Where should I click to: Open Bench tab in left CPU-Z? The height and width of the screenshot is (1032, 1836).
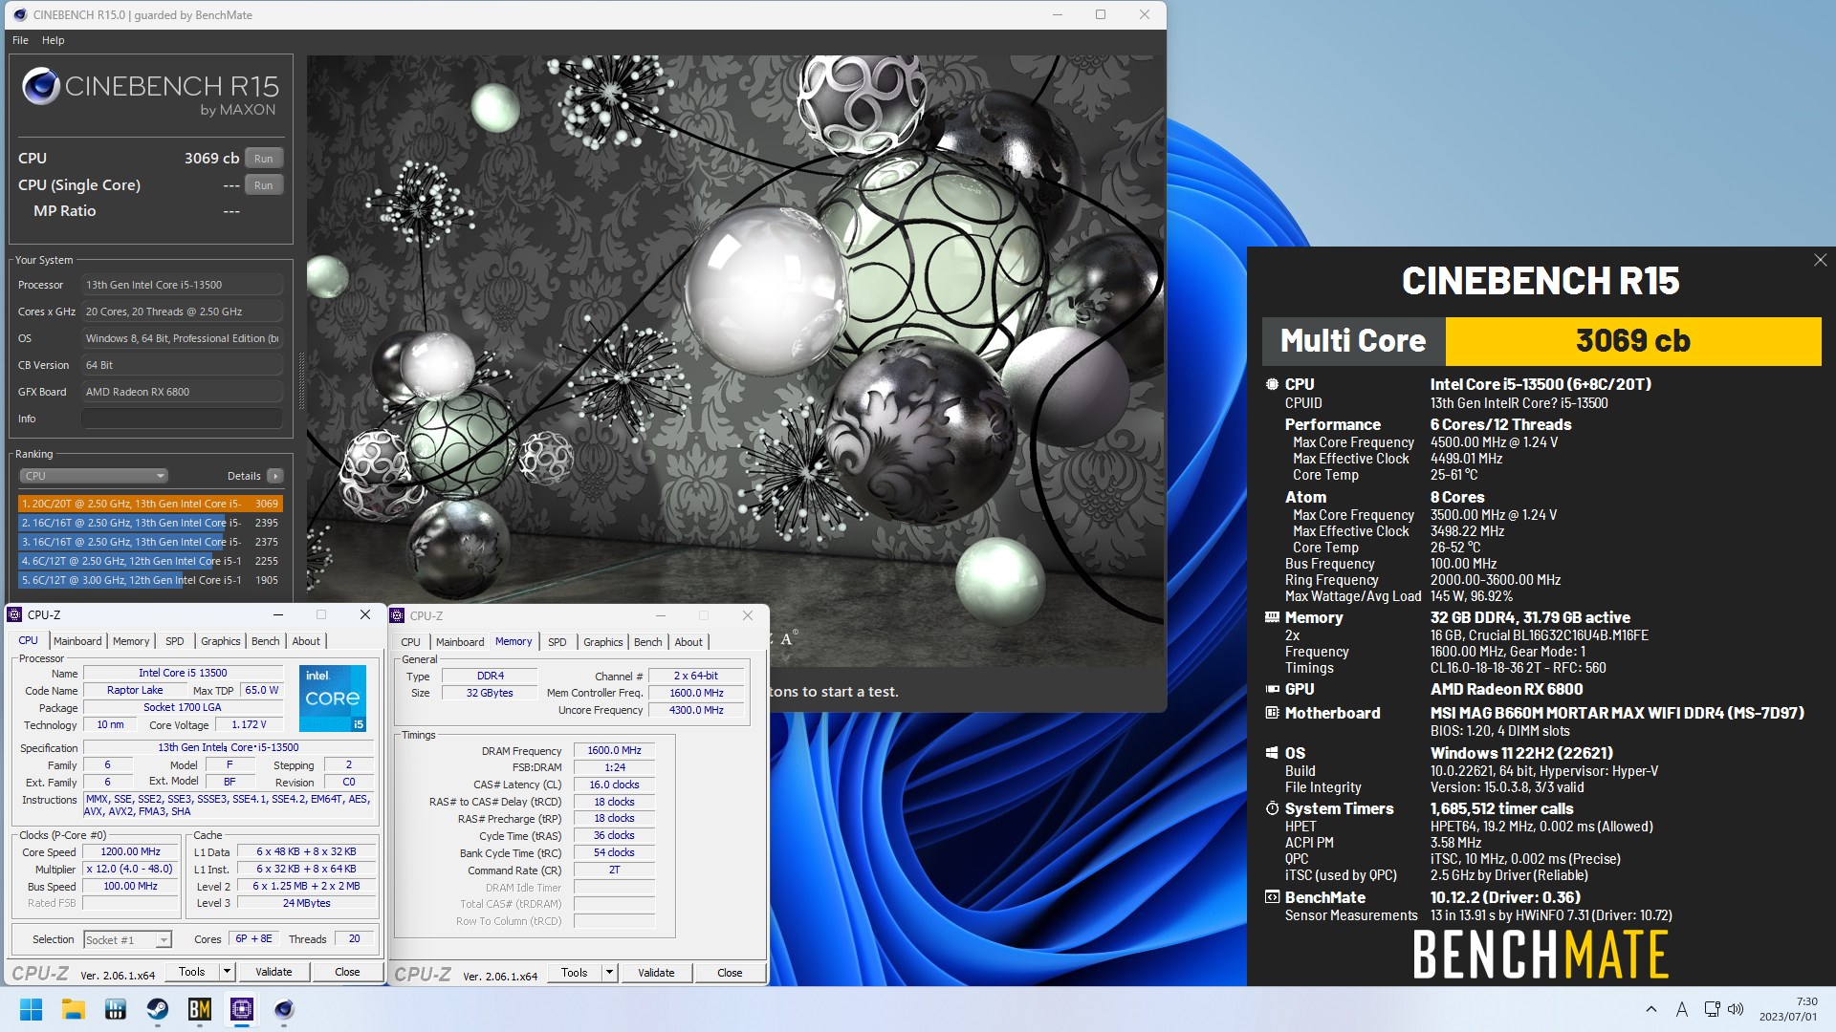pos(266,641)
